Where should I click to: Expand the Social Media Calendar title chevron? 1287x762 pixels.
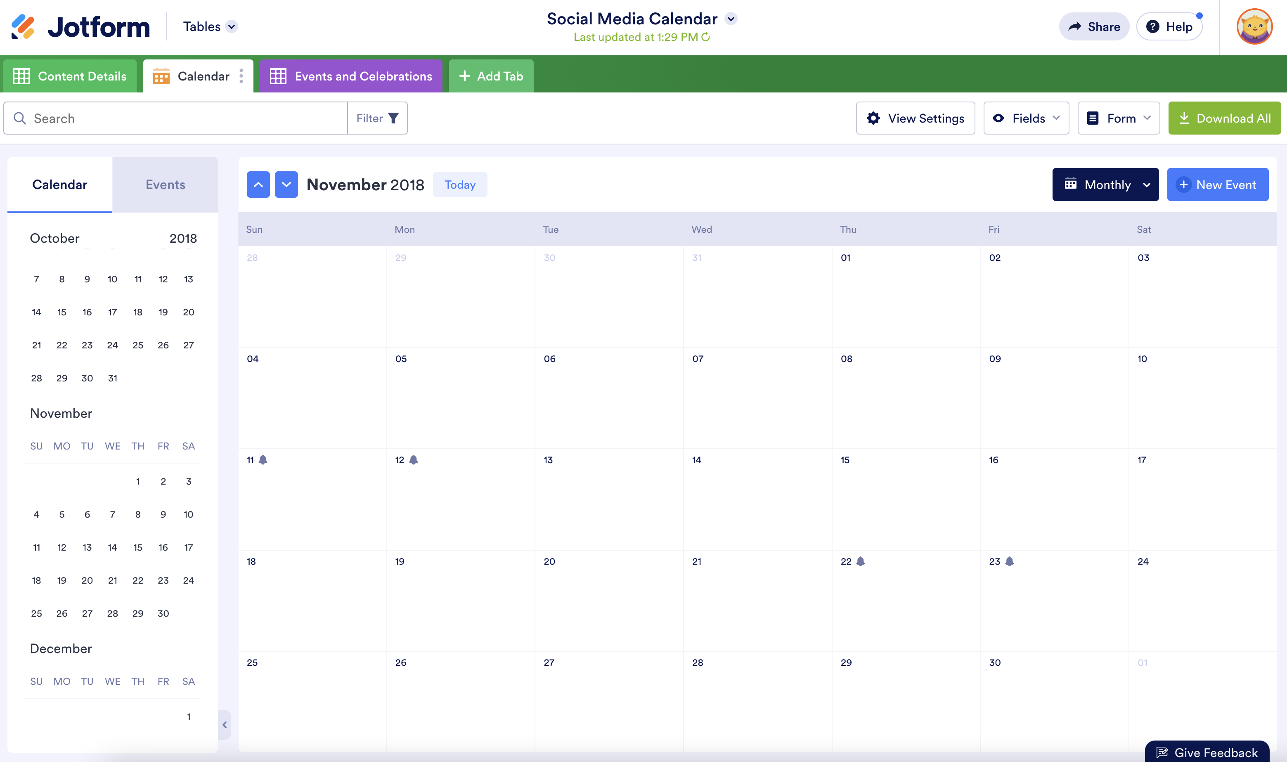[731, 19]
